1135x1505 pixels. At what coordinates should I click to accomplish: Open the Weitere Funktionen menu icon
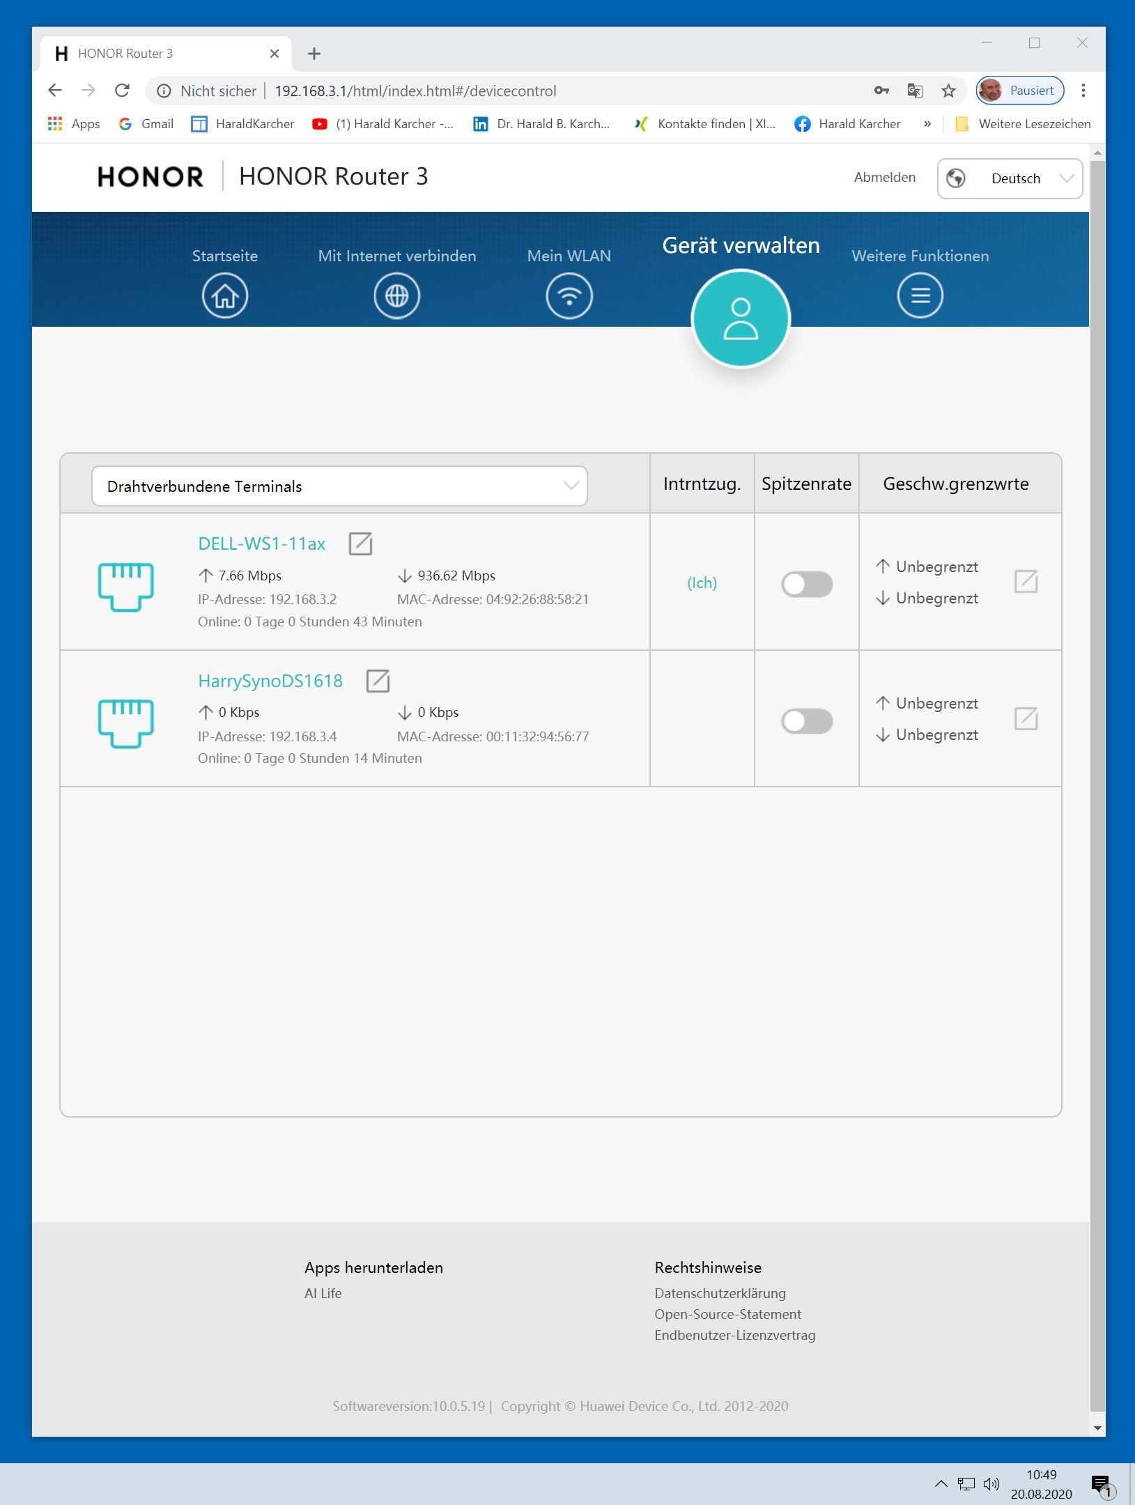[920, 296]
